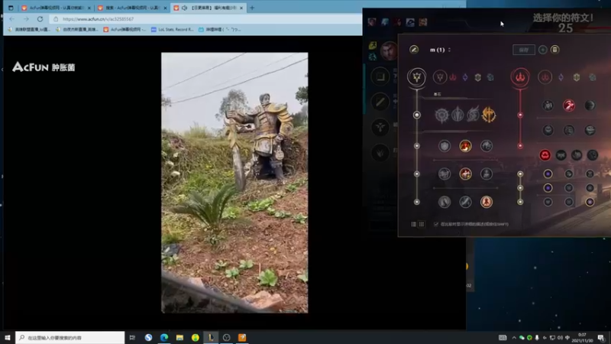This screenshot has width=611, height=344.
Task: Select first-row Ability Haste stat shard
Action: click(590, 174)
